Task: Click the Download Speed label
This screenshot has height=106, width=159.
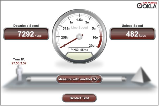Action: coord(26,26)
